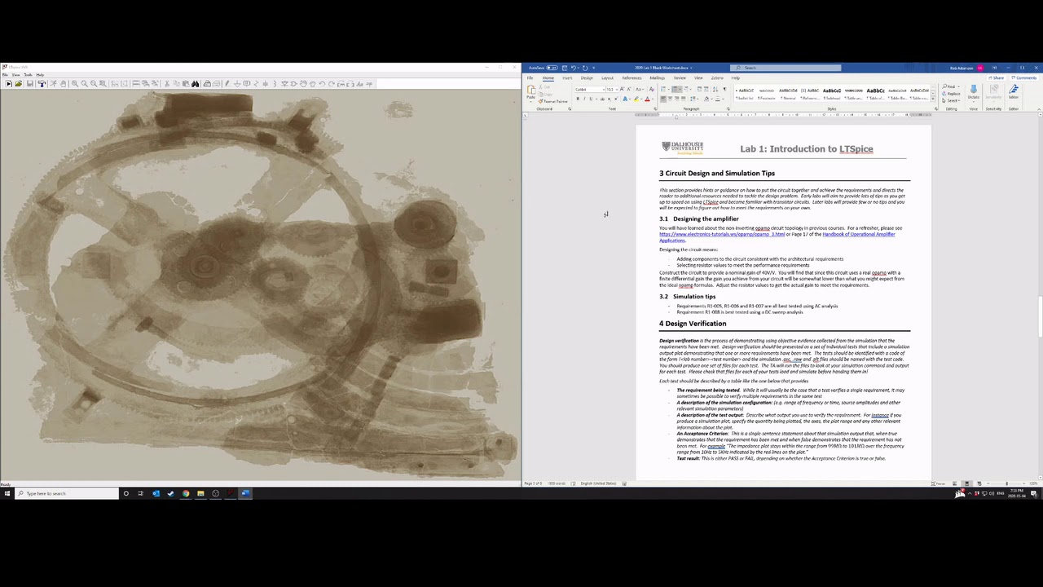Switch to the Design ribbon tab
This screenshot has width=1043, height=587.
tap(587, 78)
